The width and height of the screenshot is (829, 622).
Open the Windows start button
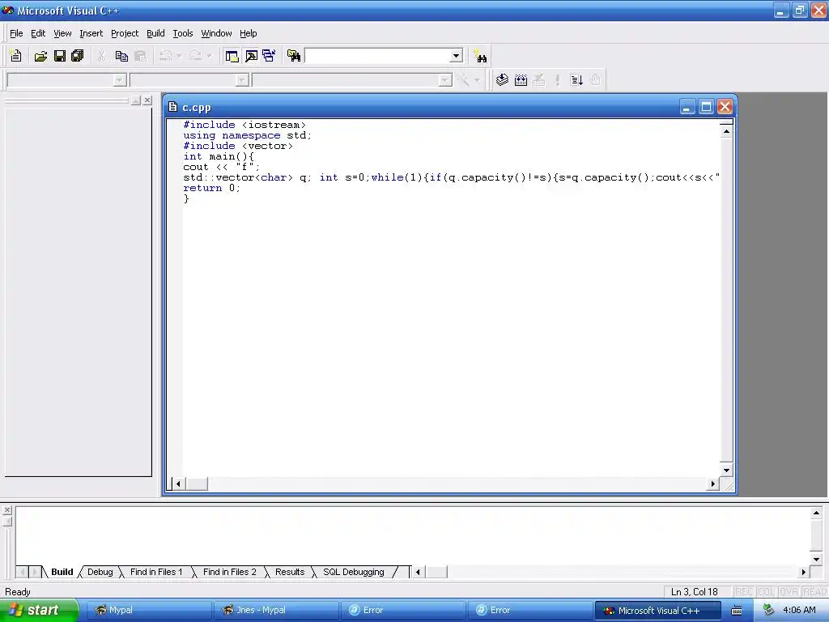pos(39,611)
